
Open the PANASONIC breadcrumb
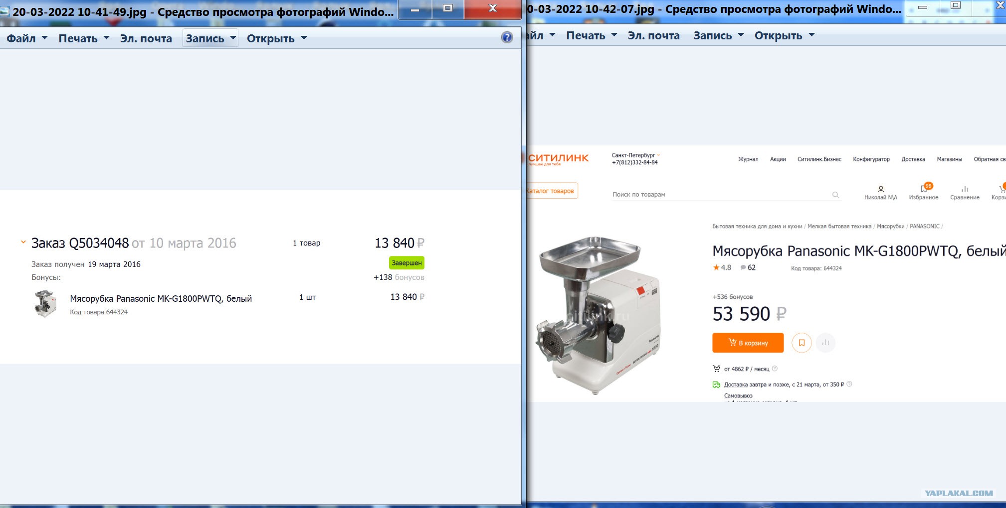tap(924, 227)
